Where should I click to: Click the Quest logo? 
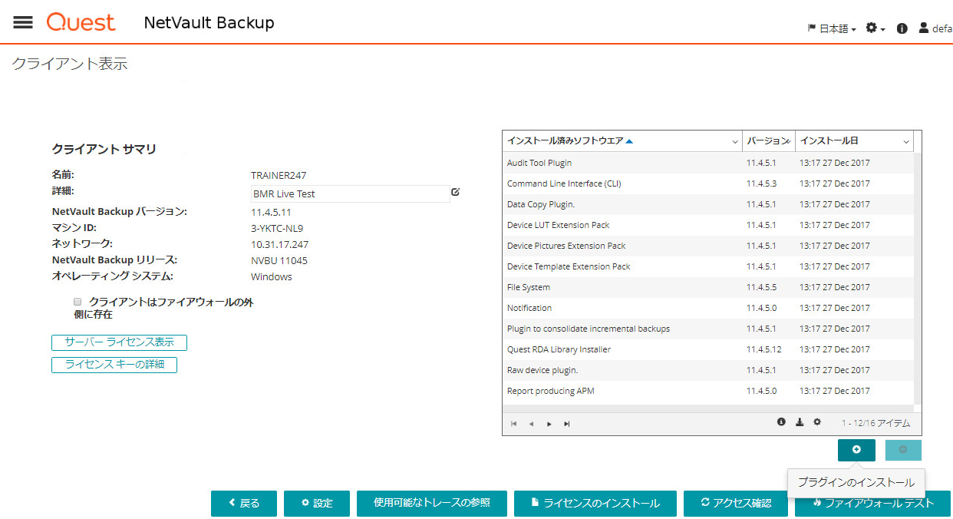pos(81,22)
